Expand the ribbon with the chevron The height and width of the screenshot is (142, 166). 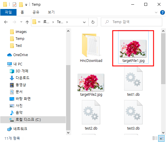156,12
